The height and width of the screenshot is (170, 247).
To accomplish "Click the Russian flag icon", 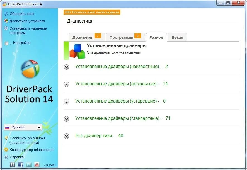I will (7, 128).
